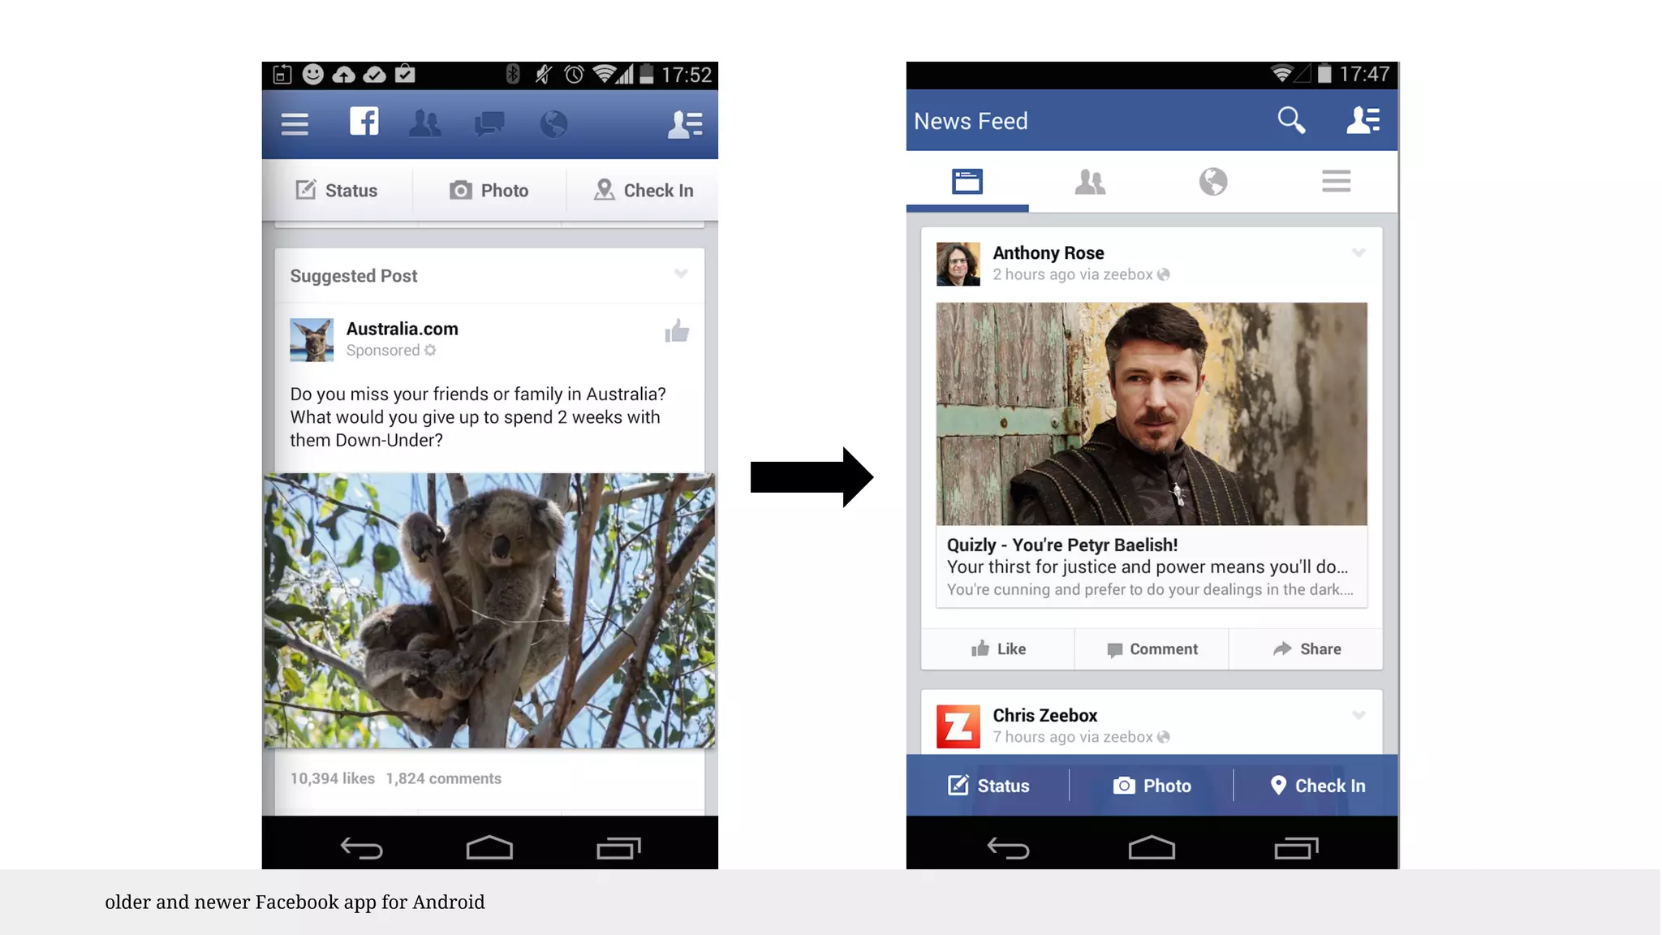Click '7 hours ago via zeebox' timestamp
Screen dimensions: 1662x935
1072,737
